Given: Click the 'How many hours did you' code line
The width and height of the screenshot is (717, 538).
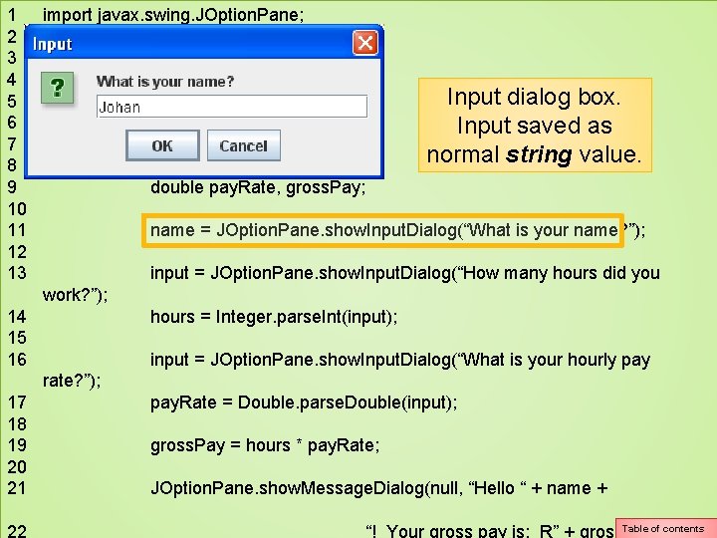Looking at the screenshot, I should pos(404,273).
